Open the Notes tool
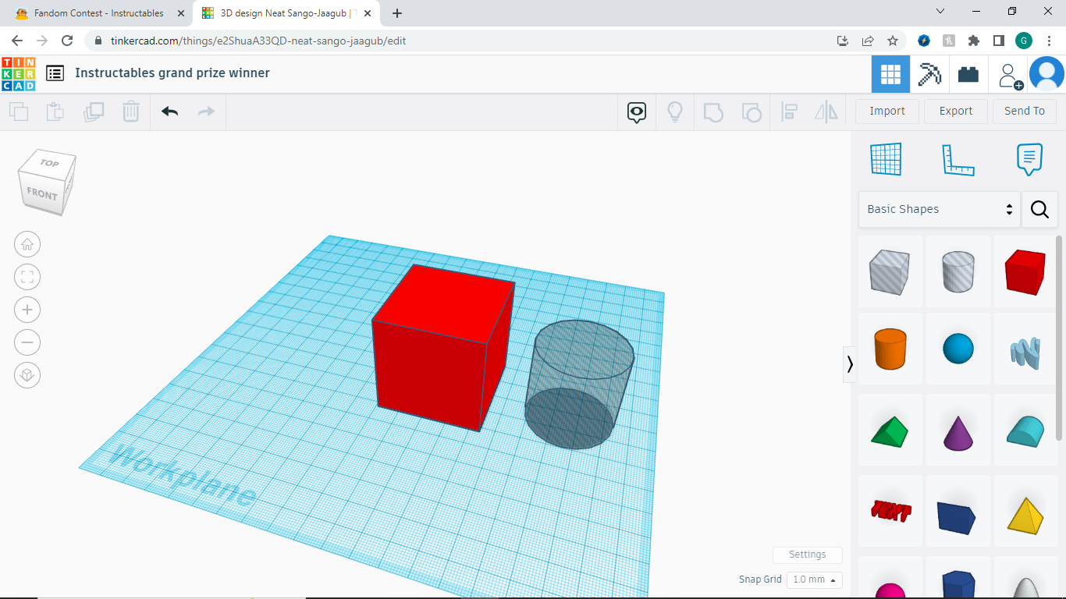Image resolution: width=1066 pixels, height=599 pixels. coord(1029,158)
